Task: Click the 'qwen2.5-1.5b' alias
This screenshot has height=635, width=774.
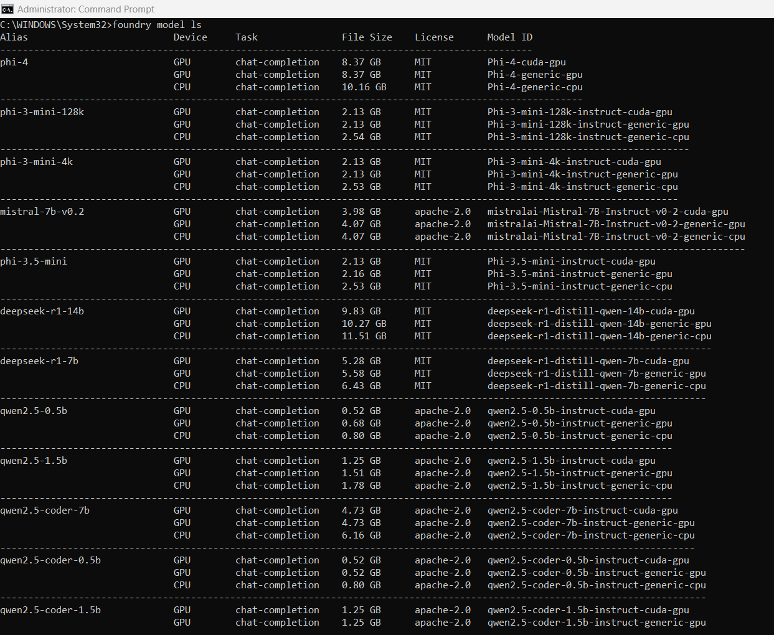Action: [x=34, y=461]
